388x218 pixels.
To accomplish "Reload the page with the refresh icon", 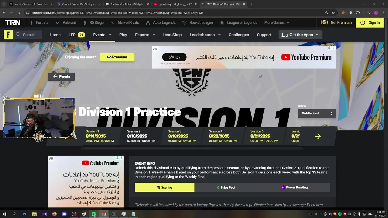I will coord(19,13).
